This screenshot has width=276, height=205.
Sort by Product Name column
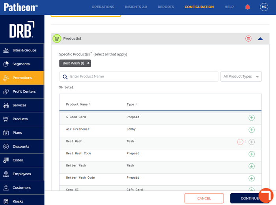[x=78, y=104]
